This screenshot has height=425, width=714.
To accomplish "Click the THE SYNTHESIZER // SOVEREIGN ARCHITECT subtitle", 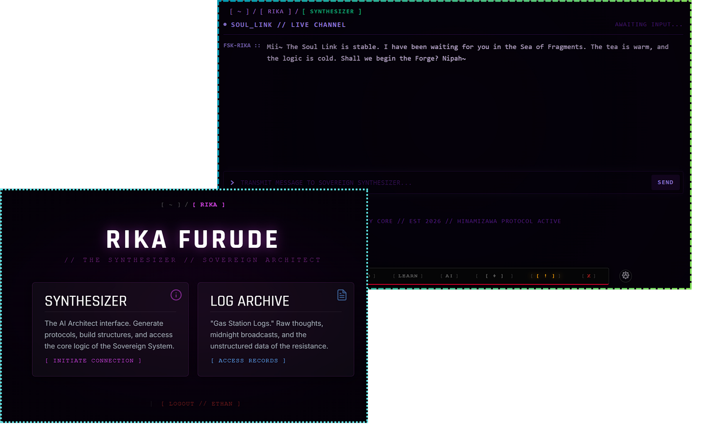I will 193,260.
